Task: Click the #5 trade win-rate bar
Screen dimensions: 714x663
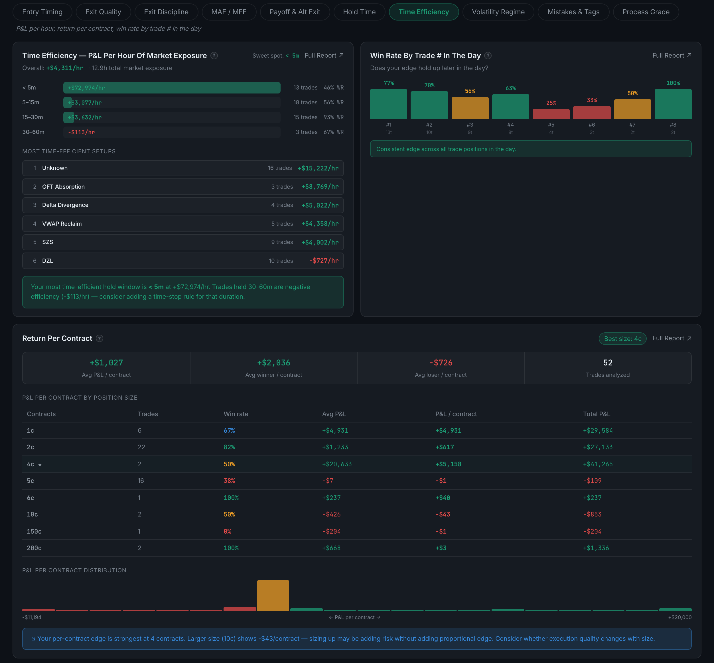Action: (x=551, y=114)
